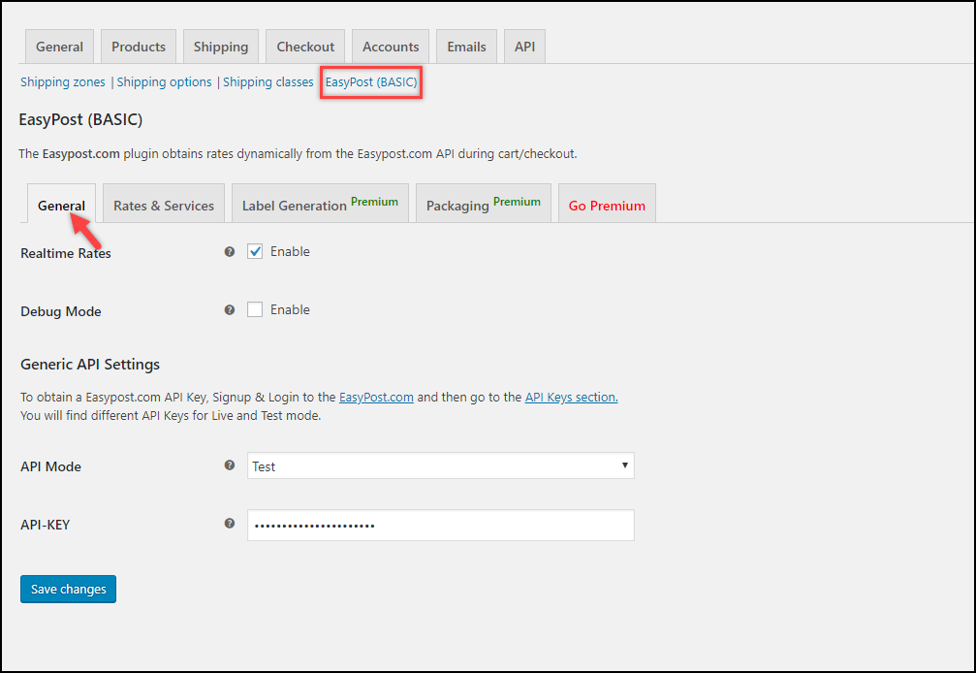Switch to the Emails tab
Screen dimensions: 976x673
click(466, 47)
